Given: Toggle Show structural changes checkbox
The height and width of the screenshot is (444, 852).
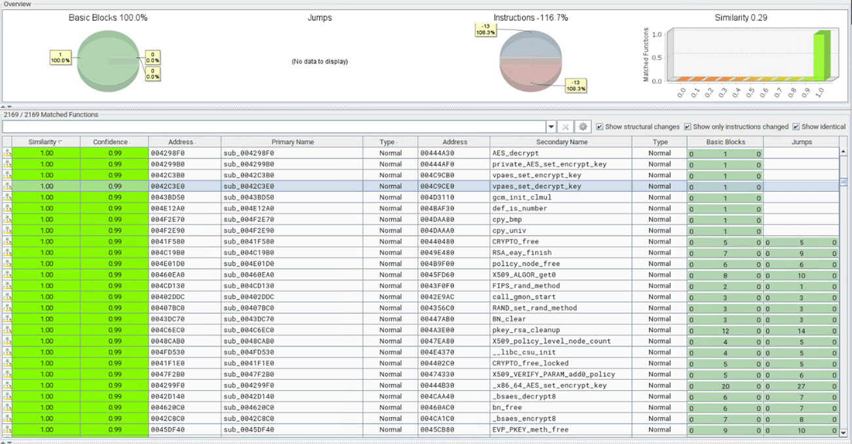Looking at the screenshot, I should 600,126.
